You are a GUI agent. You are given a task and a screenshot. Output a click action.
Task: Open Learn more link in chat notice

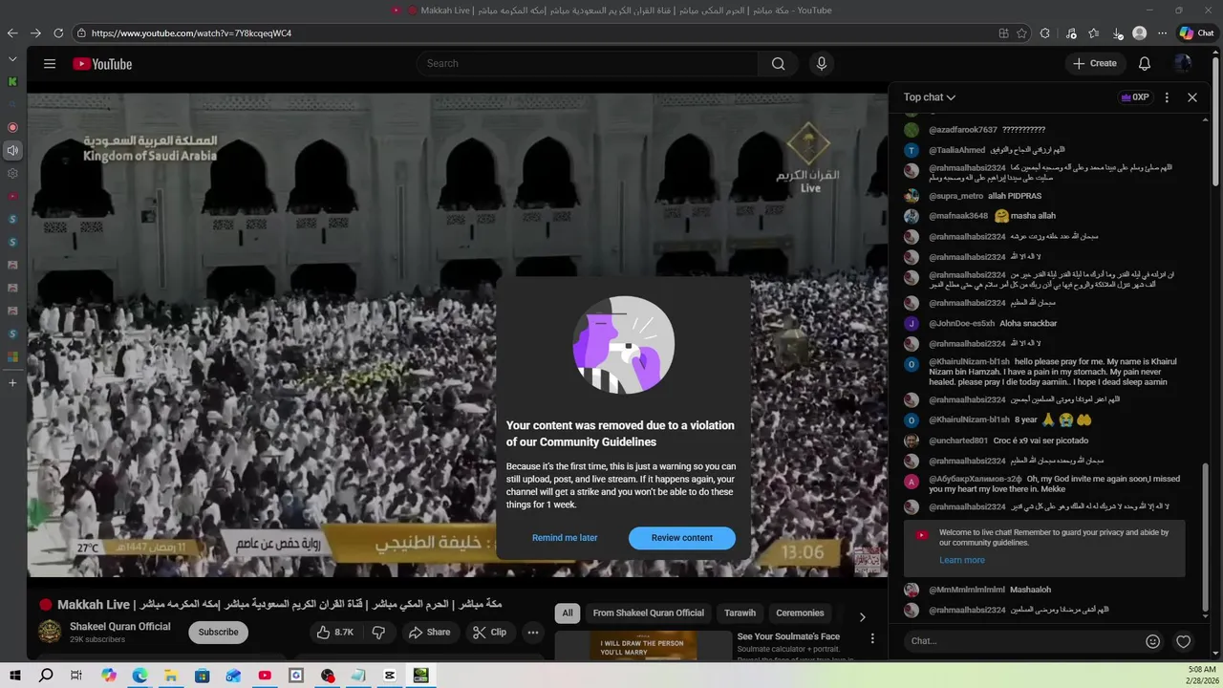(961, 560)
